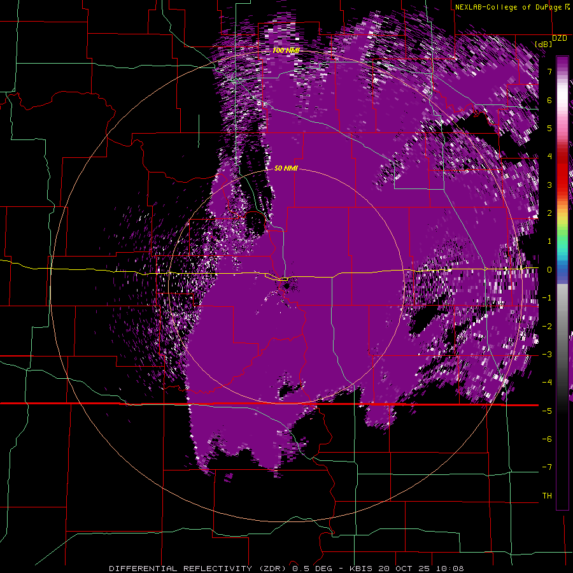Click the -6 value on color scale
Viewport: 573px width, 573px height.
547,439
